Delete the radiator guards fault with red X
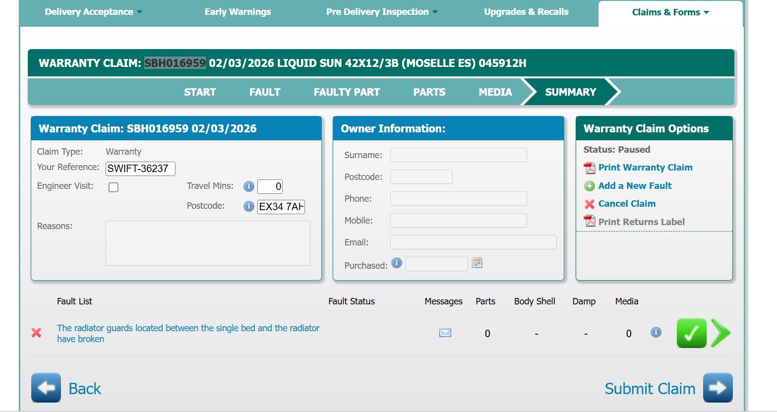The width and height of the screenshot is (777, 412). (x=36, y=333)
